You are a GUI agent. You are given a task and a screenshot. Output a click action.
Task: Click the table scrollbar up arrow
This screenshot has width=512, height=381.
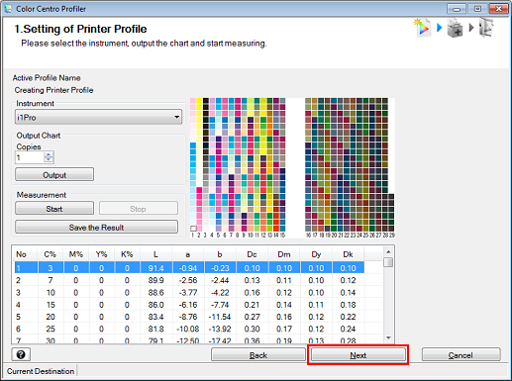[x=388, y=252]
